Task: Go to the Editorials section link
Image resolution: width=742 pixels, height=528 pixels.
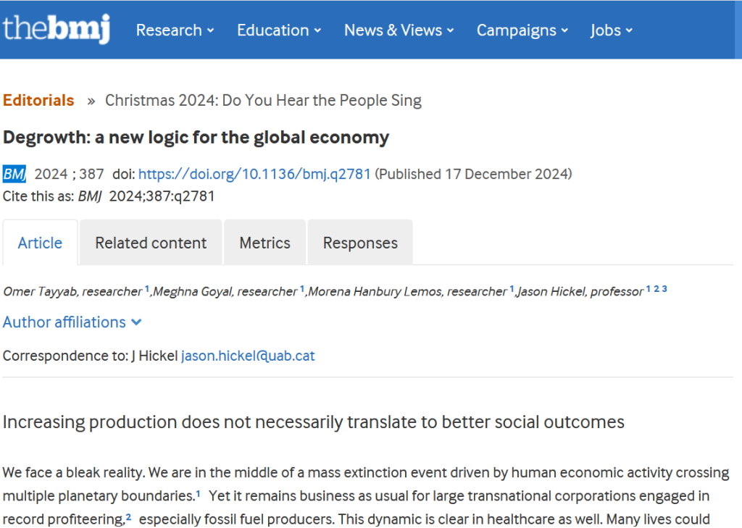Action: coord(38,100)
